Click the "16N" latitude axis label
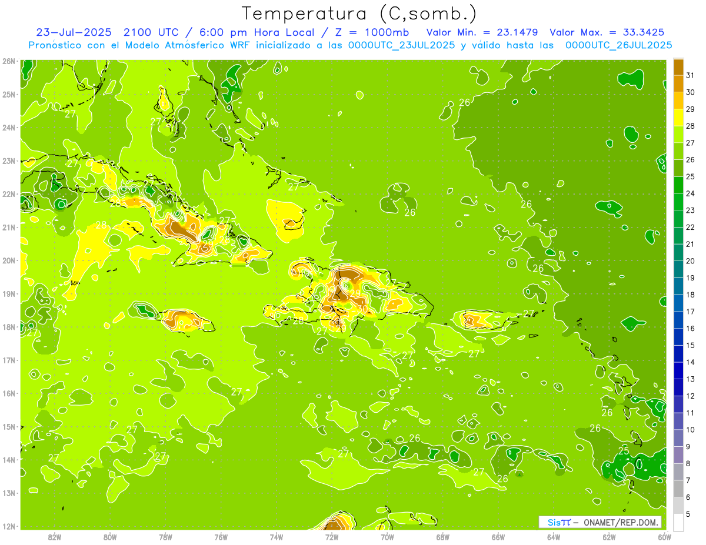 coord(8,393)
